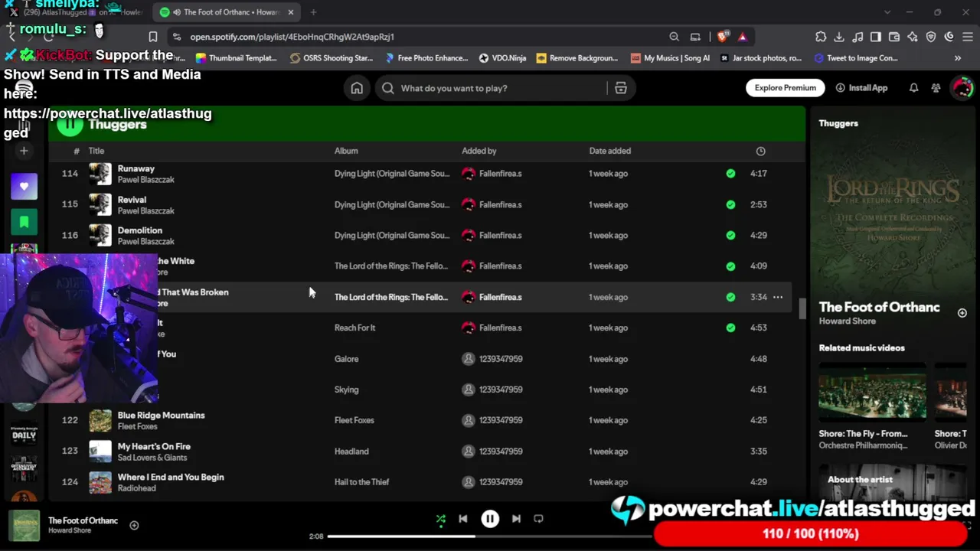Open the Reach For It album link
This screenshot has width=980, height=551.
354,328
